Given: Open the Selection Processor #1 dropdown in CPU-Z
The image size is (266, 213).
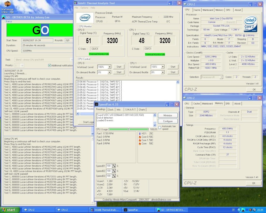Looking at the screenshot, I should [221, 77].
